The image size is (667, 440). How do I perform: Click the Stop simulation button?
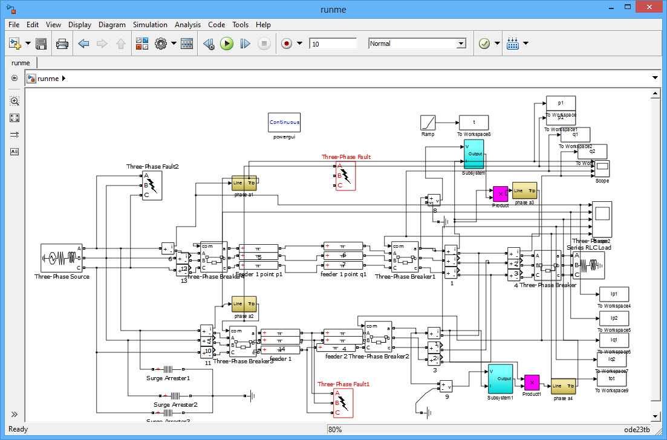pos(264,44)
